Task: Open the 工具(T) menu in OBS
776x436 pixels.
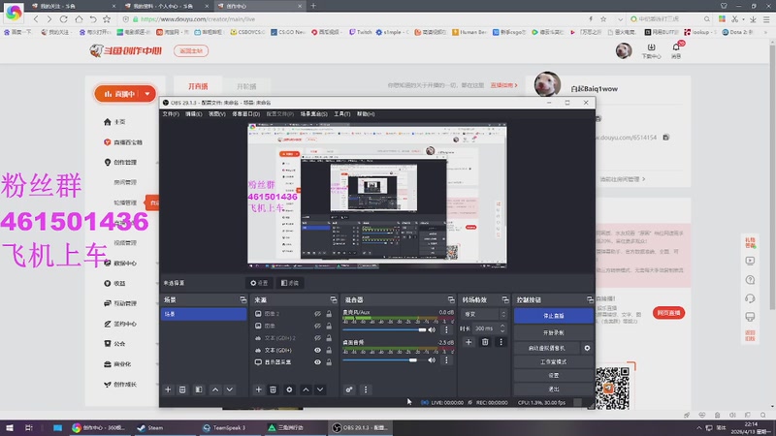Action: tap(342, 114)
